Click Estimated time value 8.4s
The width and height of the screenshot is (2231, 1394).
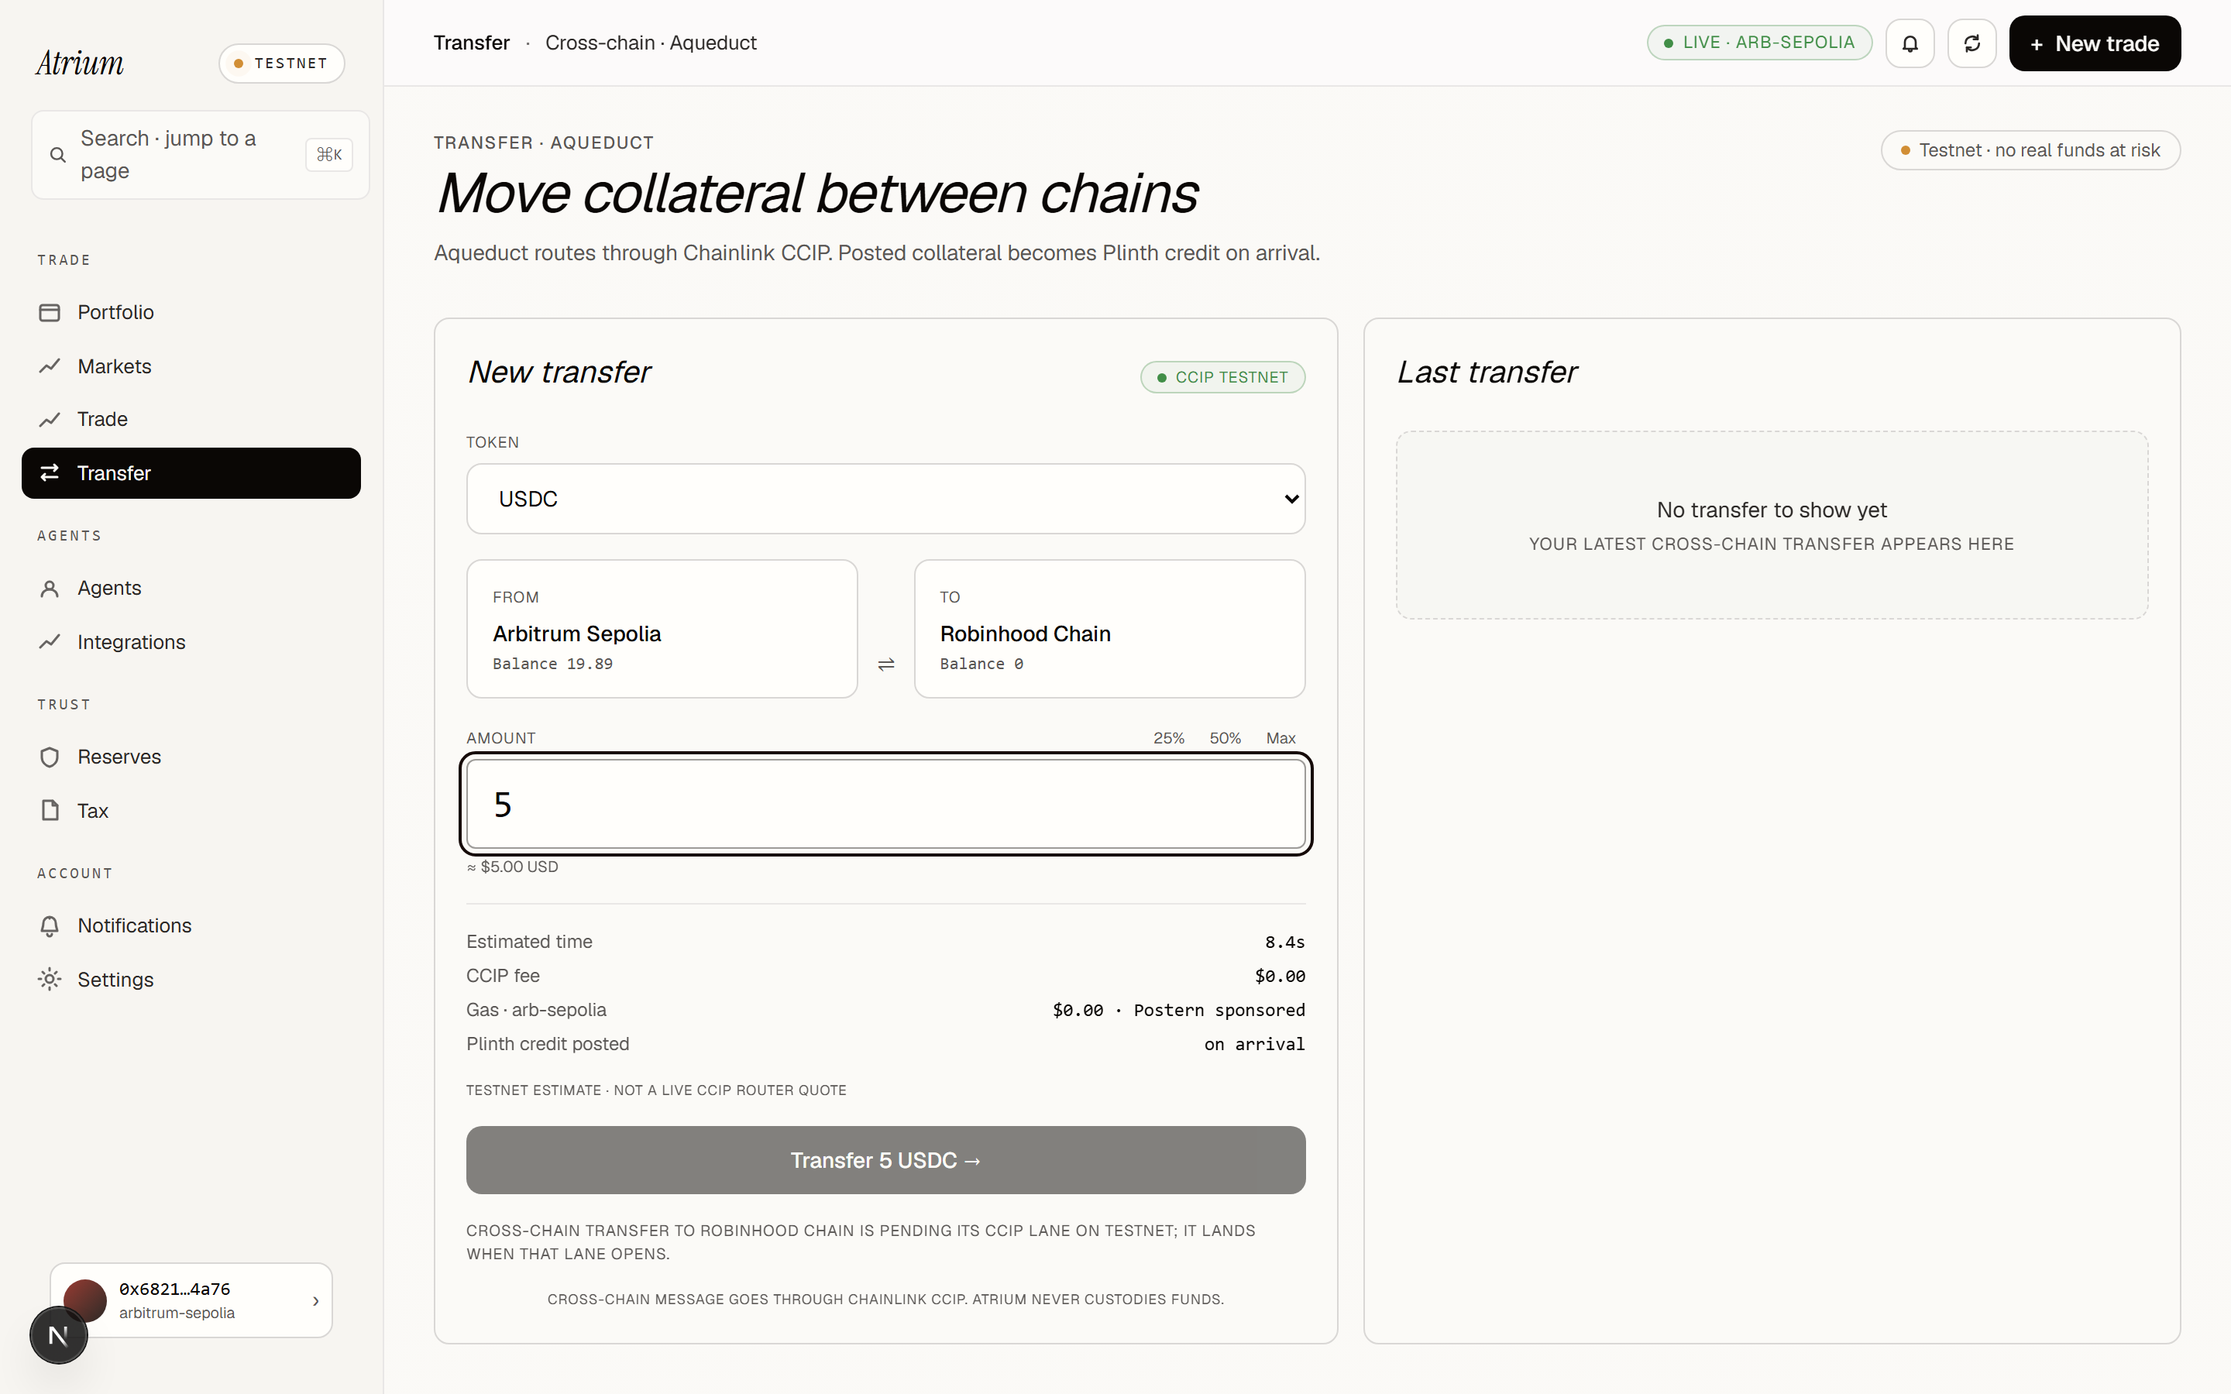[1284, 942]
